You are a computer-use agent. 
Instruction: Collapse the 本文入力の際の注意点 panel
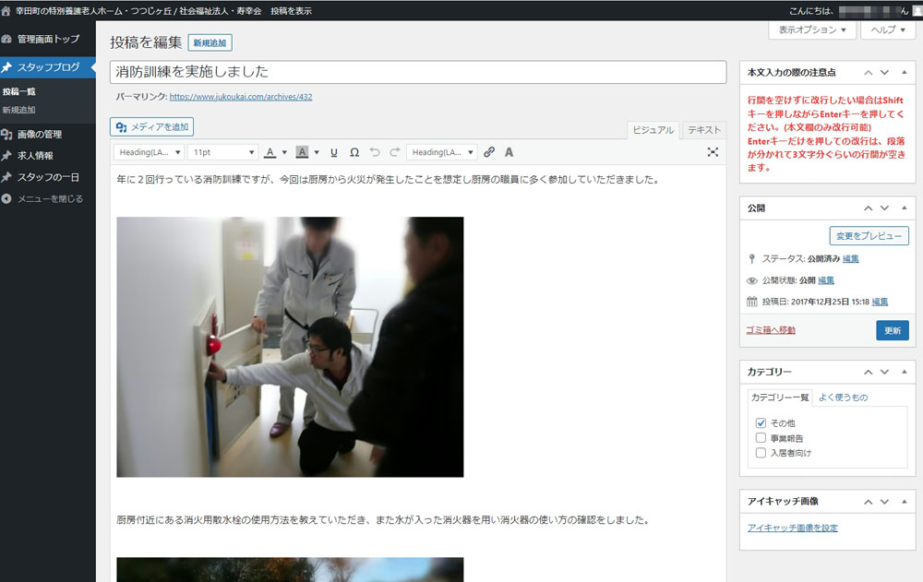click(905, 72)
